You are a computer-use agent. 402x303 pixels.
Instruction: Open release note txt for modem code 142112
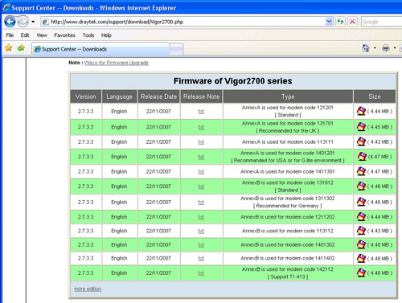[x=201, y=273]
